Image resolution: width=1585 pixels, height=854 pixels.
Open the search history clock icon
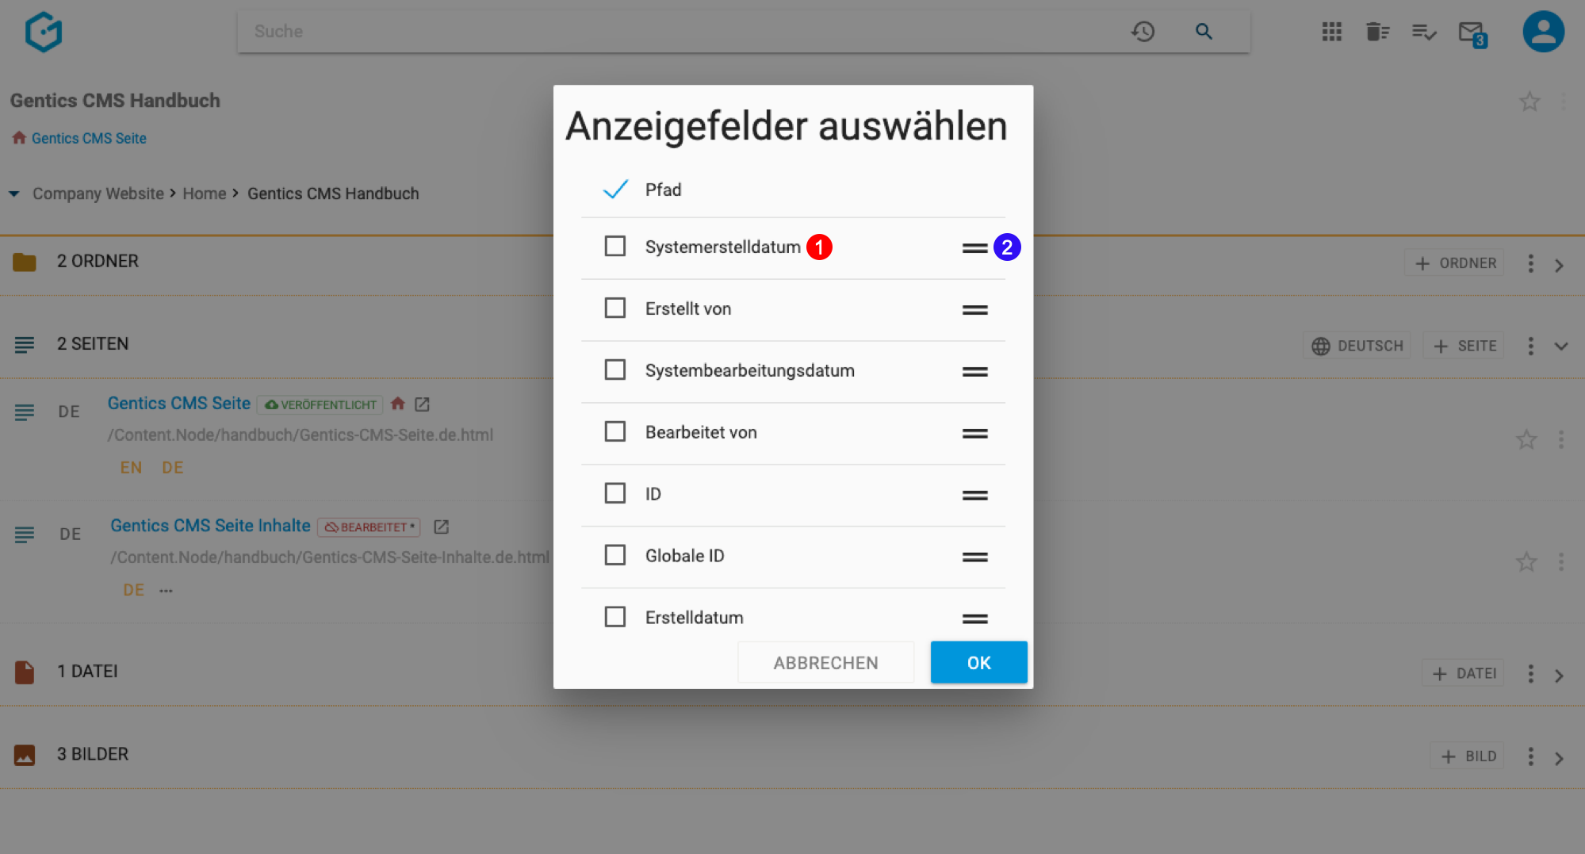(1143, 32)
